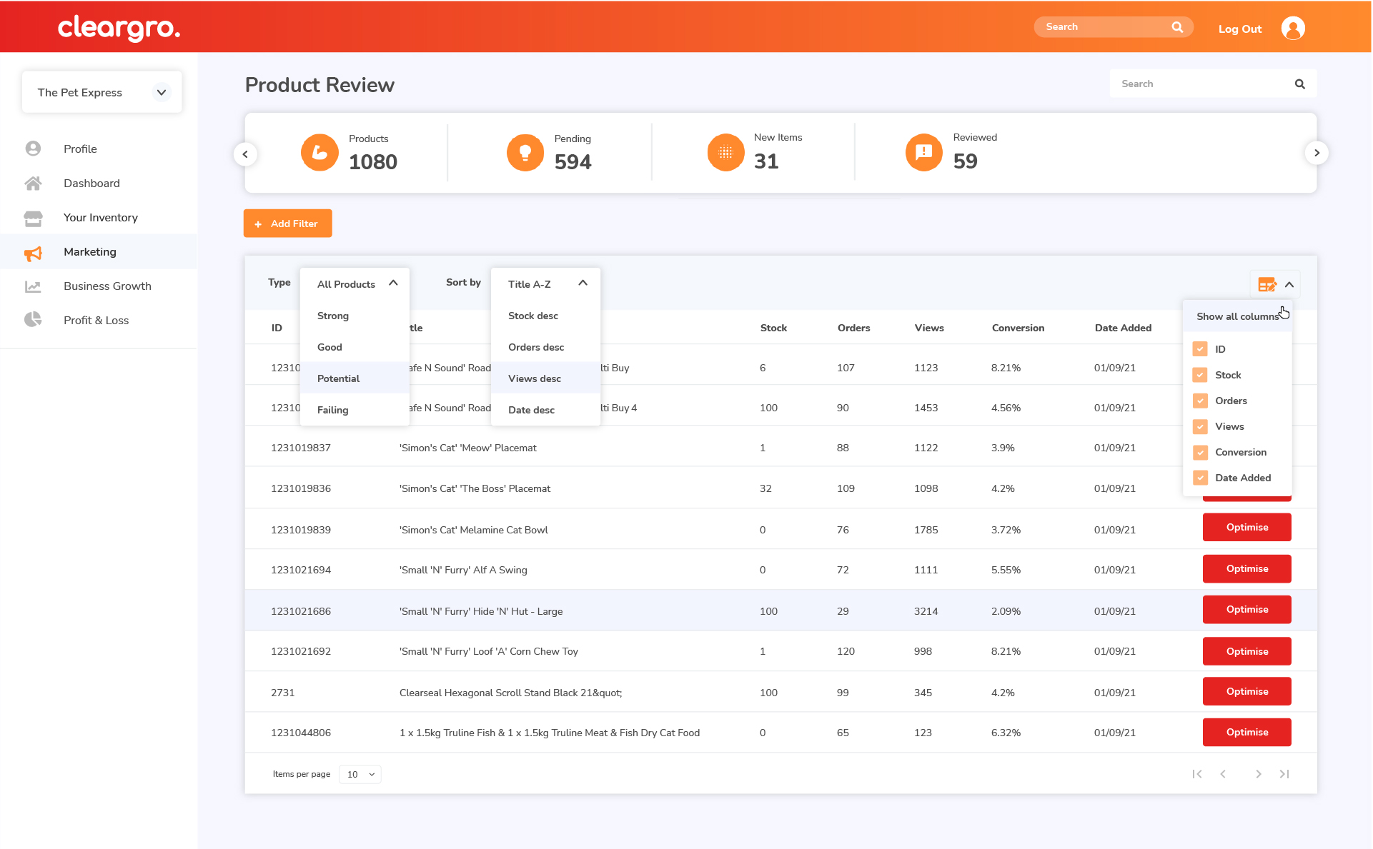1373x849 pixels.
Task: Click the top header search magnifier icon
Action: pyautogui.click(x=1177, y=27)
